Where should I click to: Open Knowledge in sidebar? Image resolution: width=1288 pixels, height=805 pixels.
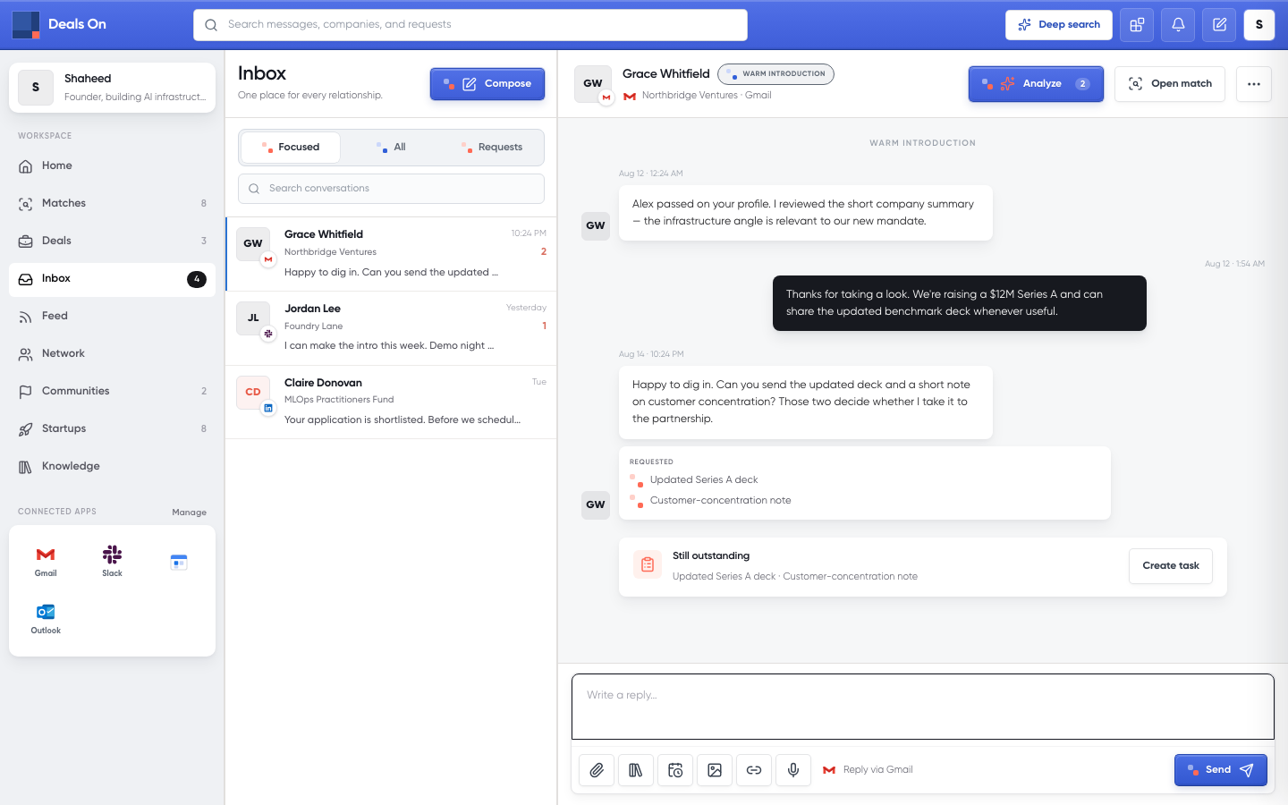[112, 467]
